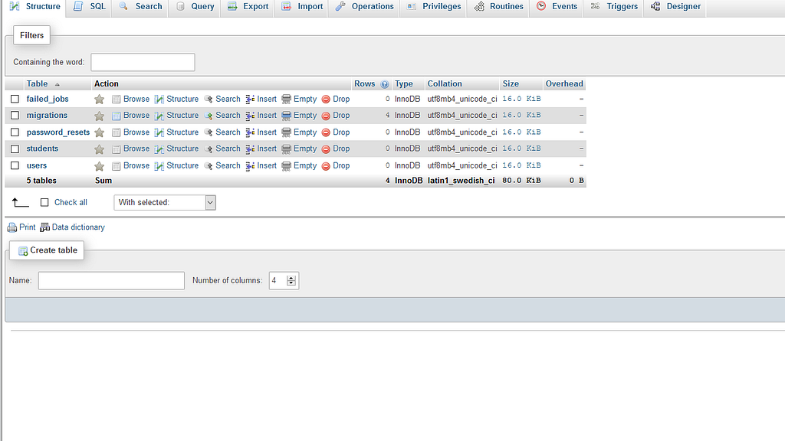Enable the Check all checkbox

point(44,202)
